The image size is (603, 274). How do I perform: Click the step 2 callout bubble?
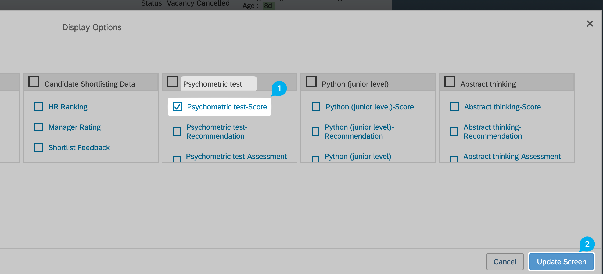coord(587,244)
